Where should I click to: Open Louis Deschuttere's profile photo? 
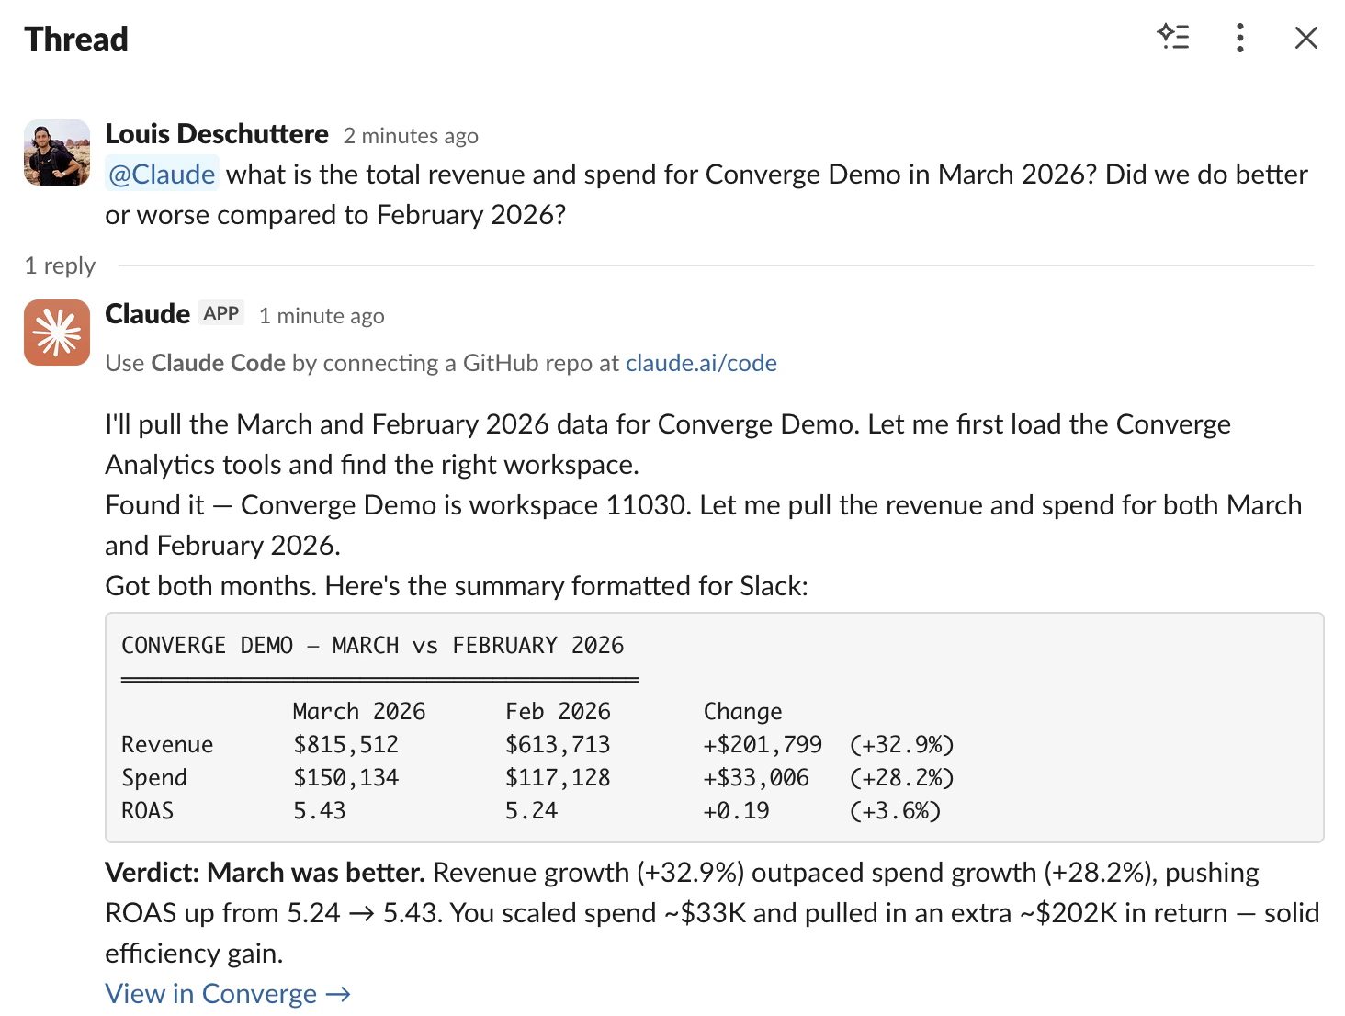point(57,152)
